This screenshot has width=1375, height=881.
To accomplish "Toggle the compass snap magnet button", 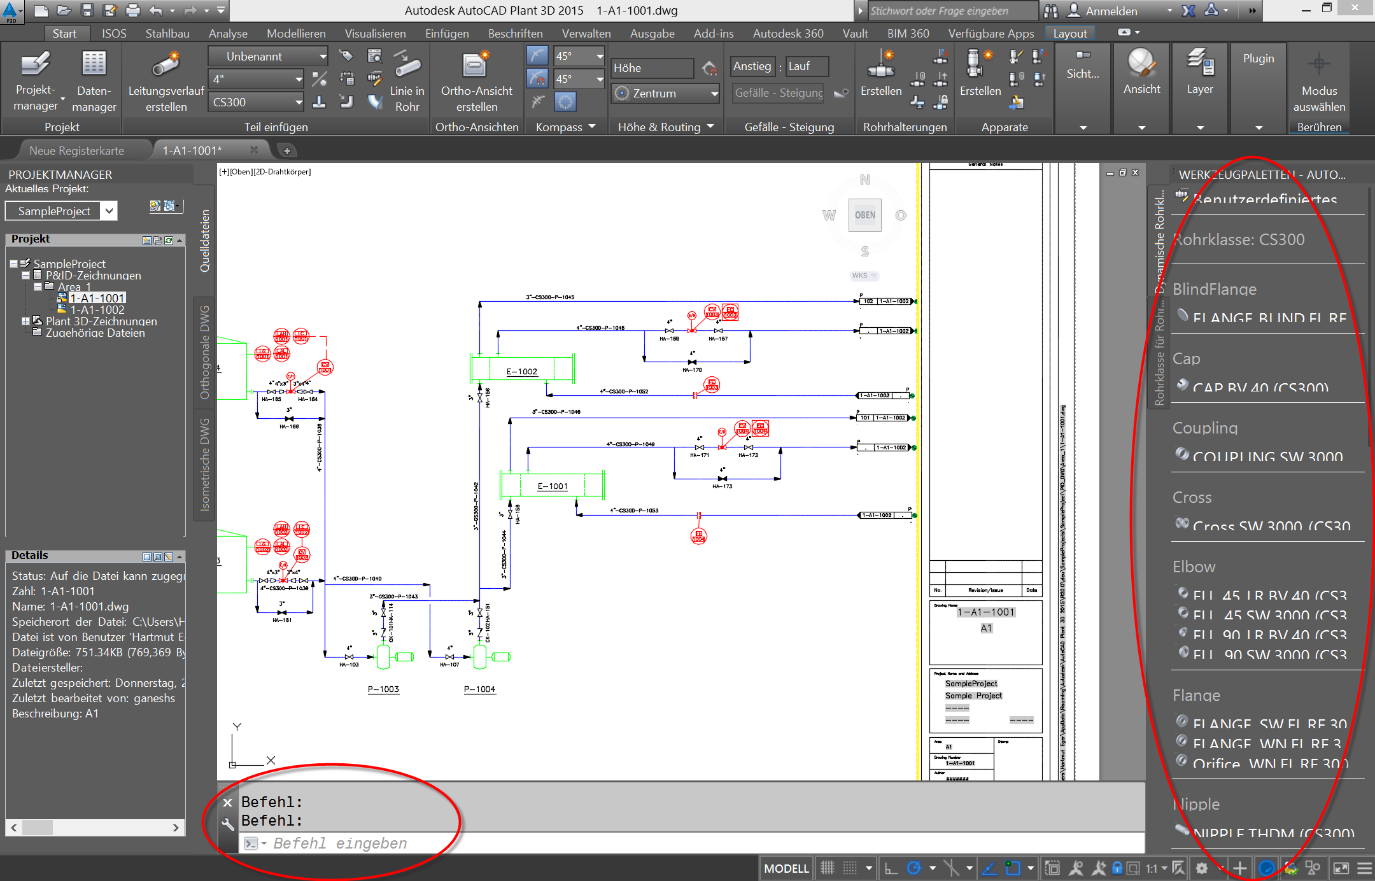I will pos(537,78).
